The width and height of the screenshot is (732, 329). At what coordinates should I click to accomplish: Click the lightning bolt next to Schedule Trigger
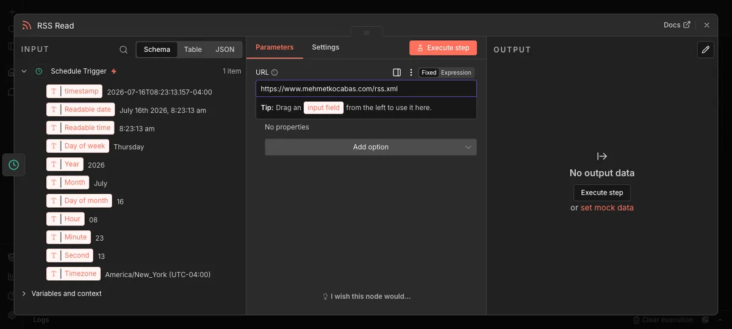tap(114, 71)
